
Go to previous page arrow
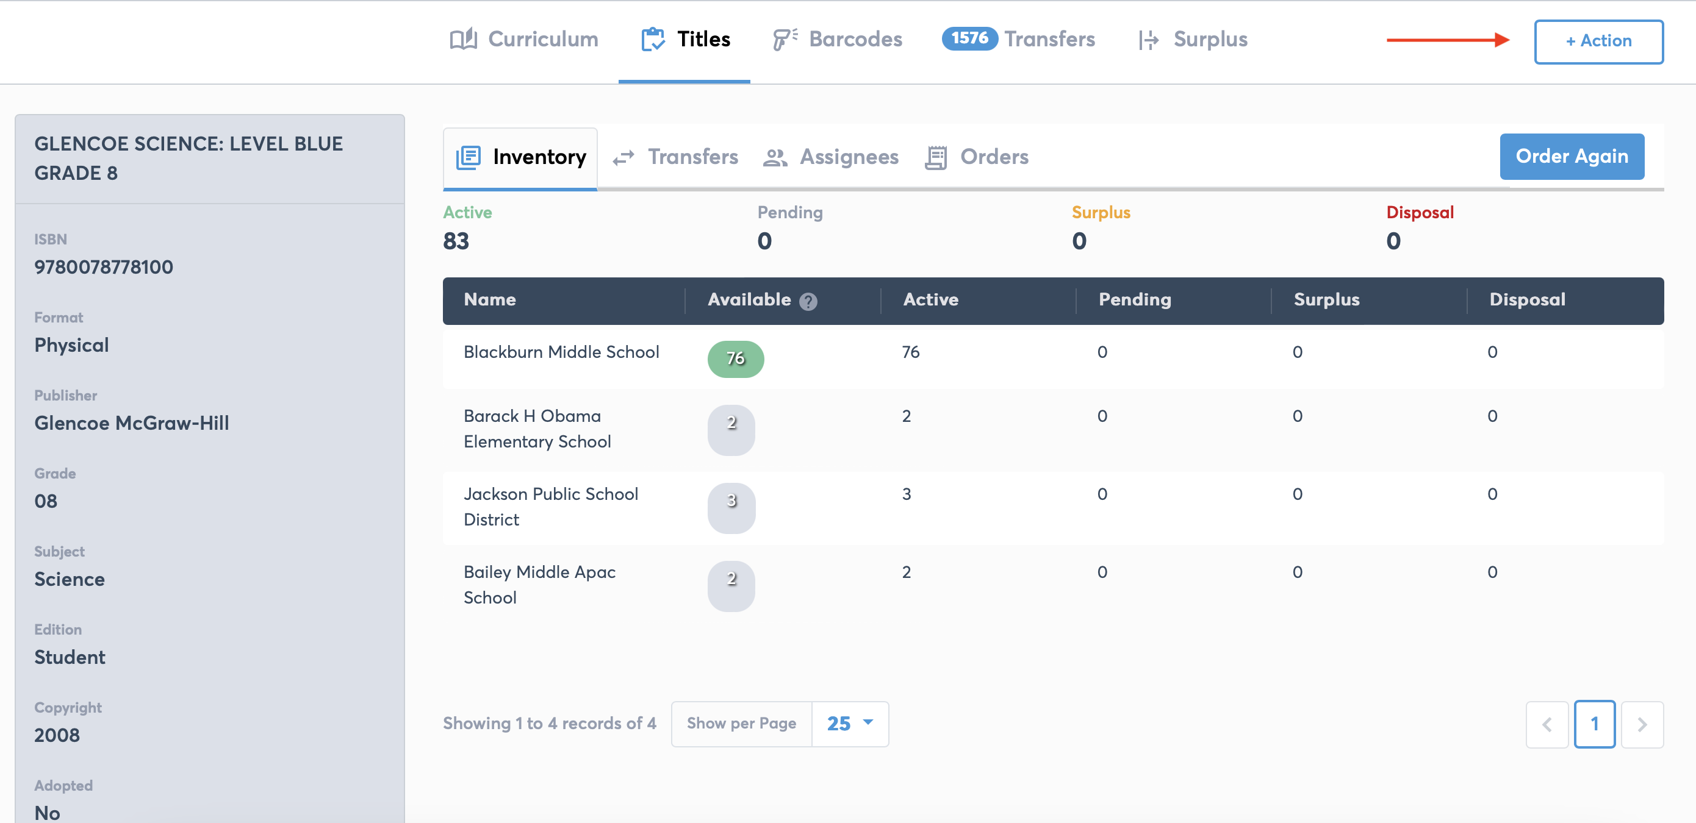click(1547, 724)
